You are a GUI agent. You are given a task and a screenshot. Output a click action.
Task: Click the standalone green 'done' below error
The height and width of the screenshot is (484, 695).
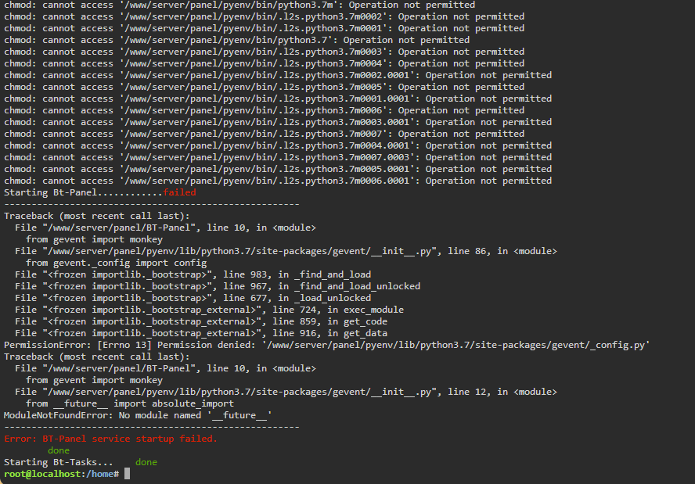(59, 450)
